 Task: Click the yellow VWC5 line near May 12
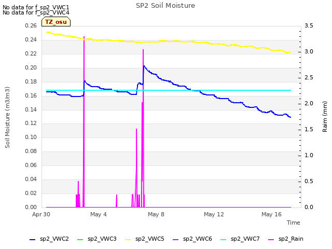[214, 44]
